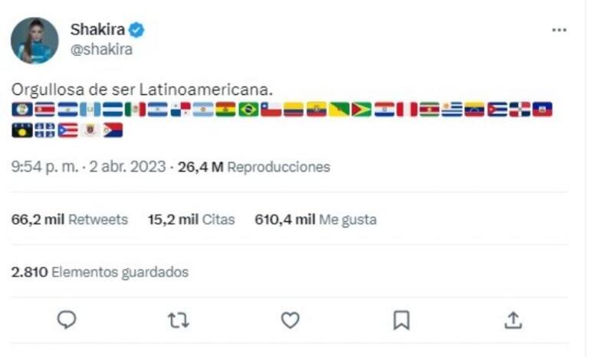Viewport: 613px width, 357px height.
Task: Click the Chile flag emoji
Action: tap(271, 110)
